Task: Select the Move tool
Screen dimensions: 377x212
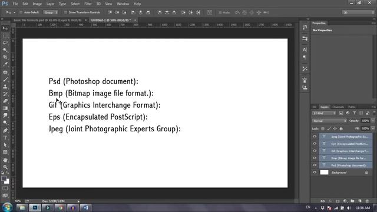Action: [5, 28]
